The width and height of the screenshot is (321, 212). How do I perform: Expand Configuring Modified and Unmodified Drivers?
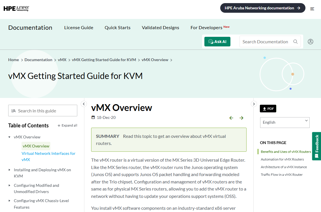tap(9, 185)
